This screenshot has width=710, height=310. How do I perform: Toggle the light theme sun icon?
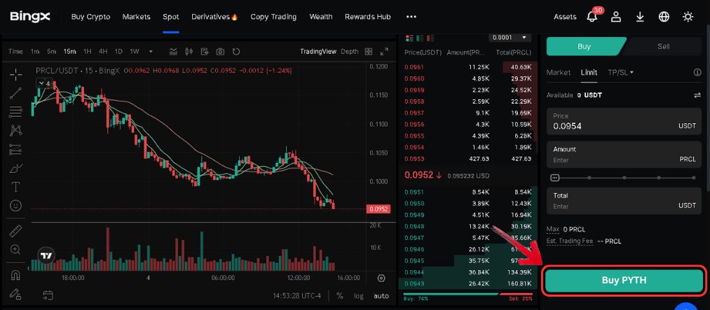(688, 17)
